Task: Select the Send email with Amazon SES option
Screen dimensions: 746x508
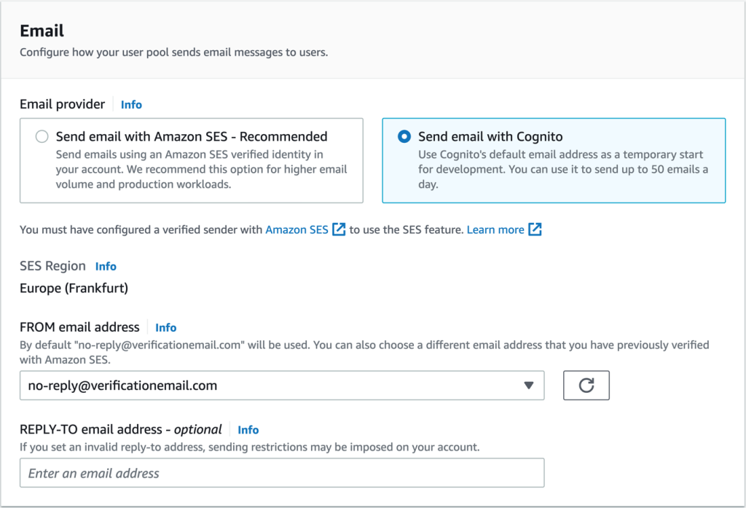Action: (x=42, y=136)
